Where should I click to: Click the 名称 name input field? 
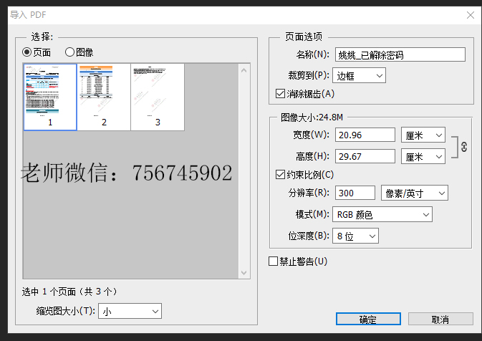point(400,54)
